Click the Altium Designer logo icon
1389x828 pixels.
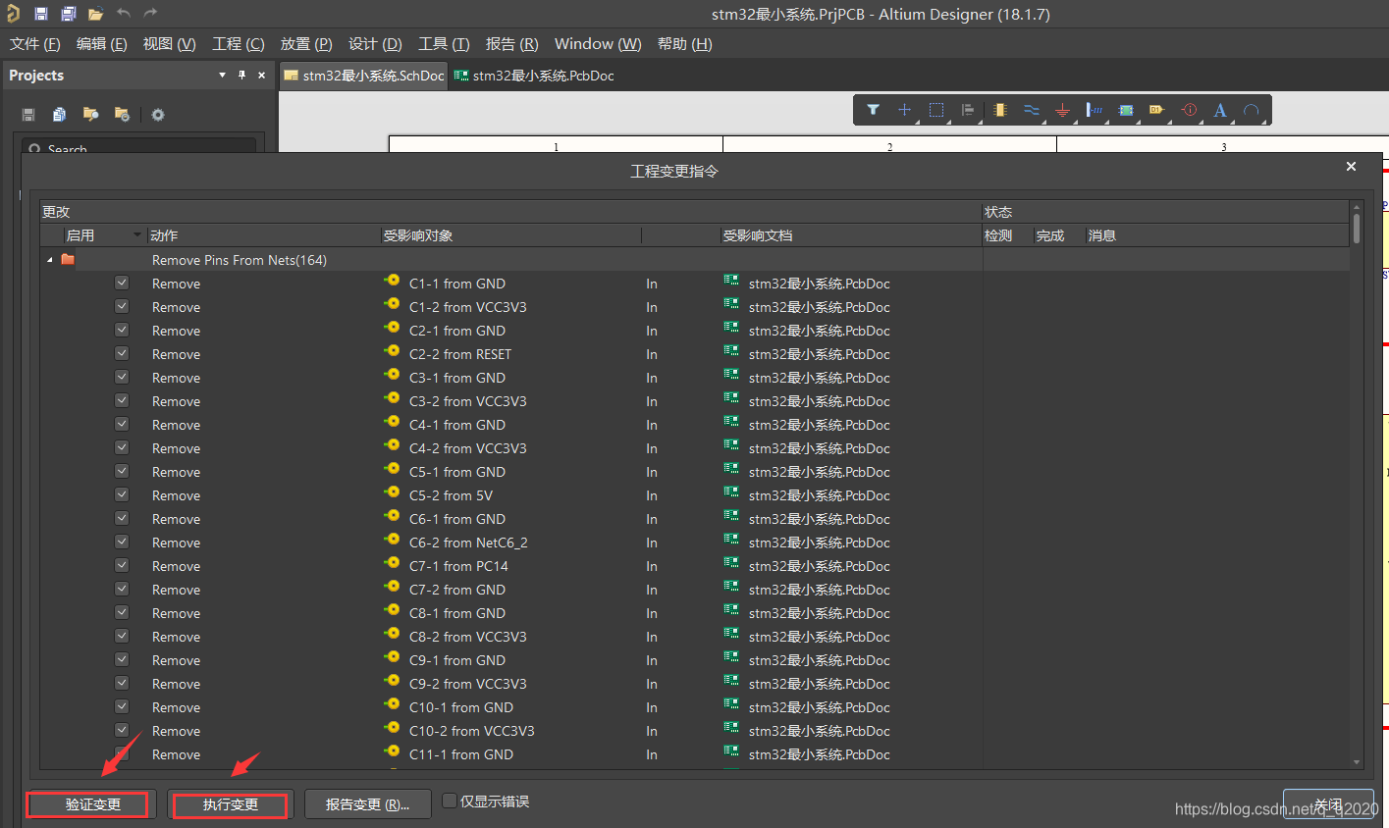coord(13,14)
